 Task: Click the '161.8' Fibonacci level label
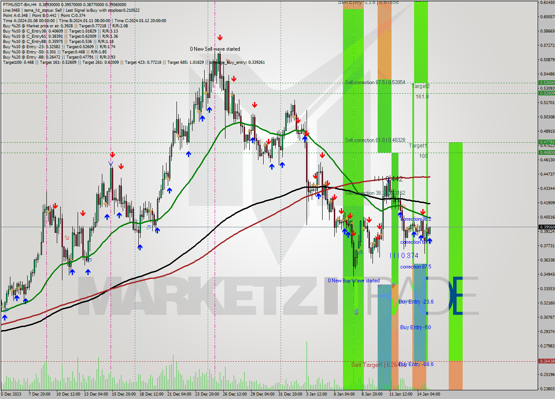tap(422, 96)
